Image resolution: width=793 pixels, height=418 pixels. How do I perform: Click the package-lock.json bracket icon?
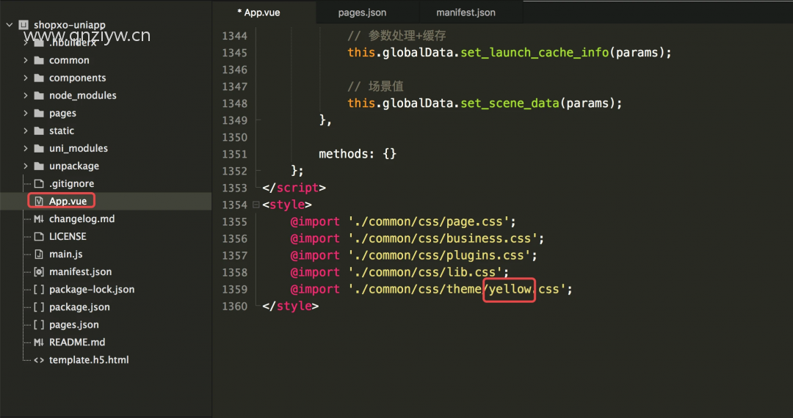point(39,290)
